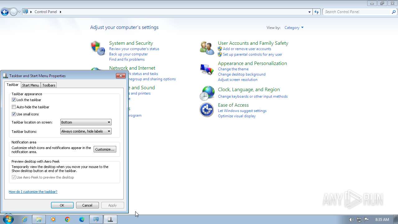
Task: Open Add or remove user accounts
Action: (247, 49)
